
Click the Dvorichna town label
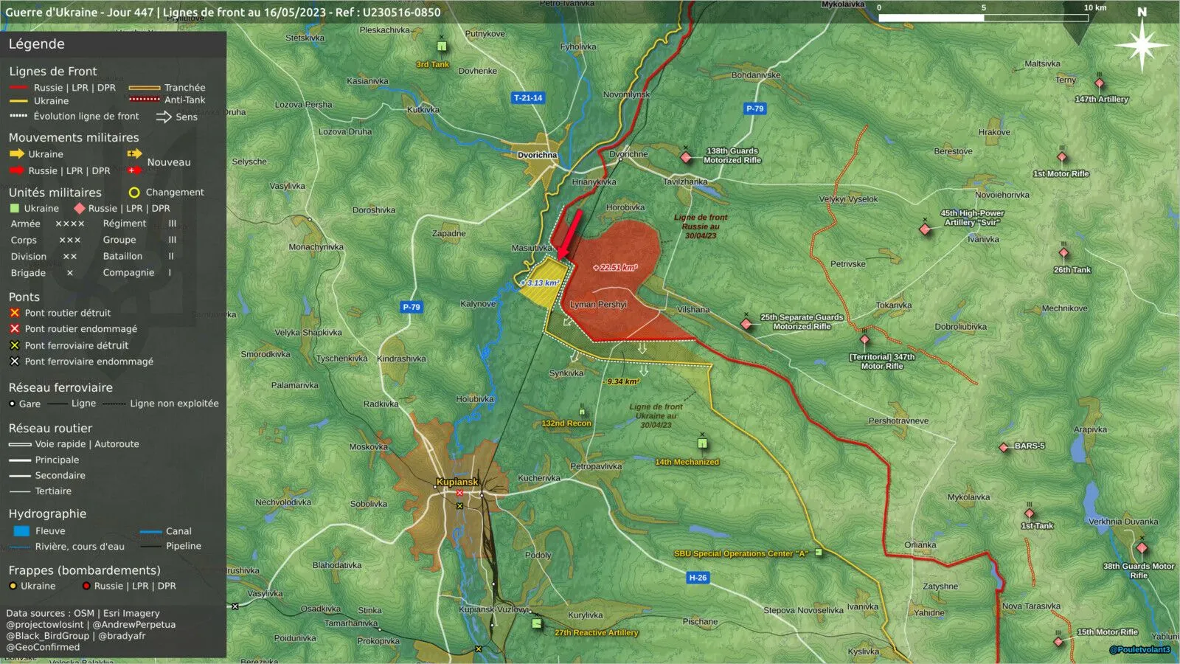pos(538,156)
